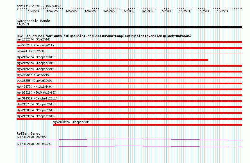Click the red bar under dgv2160n54
The image size is (250, 163).
(147, 125)
